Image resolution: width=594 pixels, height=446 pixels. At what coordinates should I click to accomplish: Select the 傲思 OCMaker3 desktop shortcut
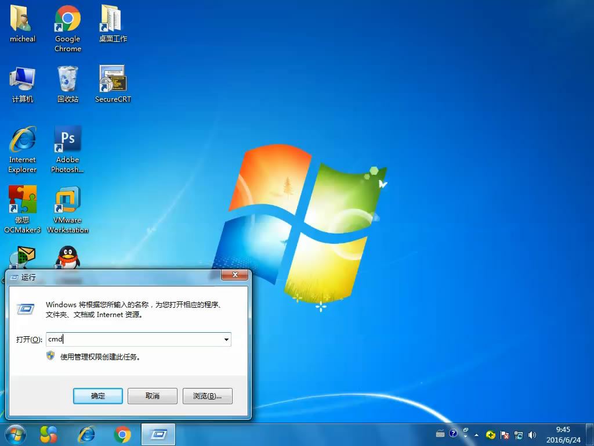[23, 209]
